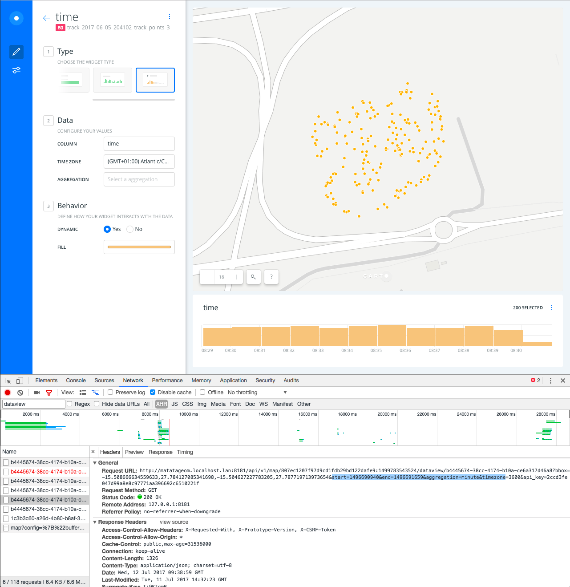The image size is (570, 587).
Task: Open the settings sliders icon in sidebar
Action: [16, 70]
